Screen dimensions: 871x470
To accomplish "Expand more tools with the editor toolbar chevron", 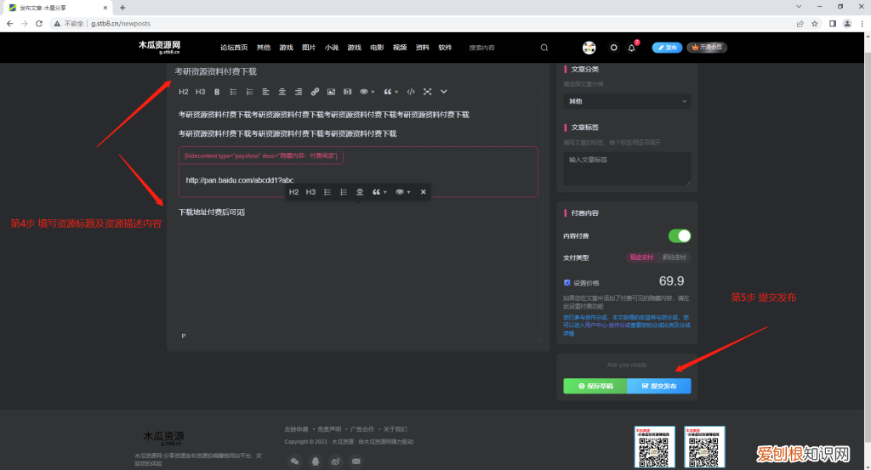I will pos(443,92).
